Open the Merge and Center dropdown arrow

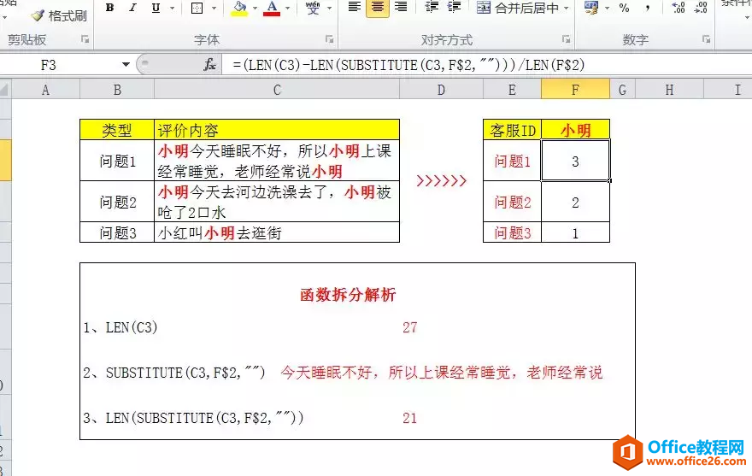tap(566, 9)
